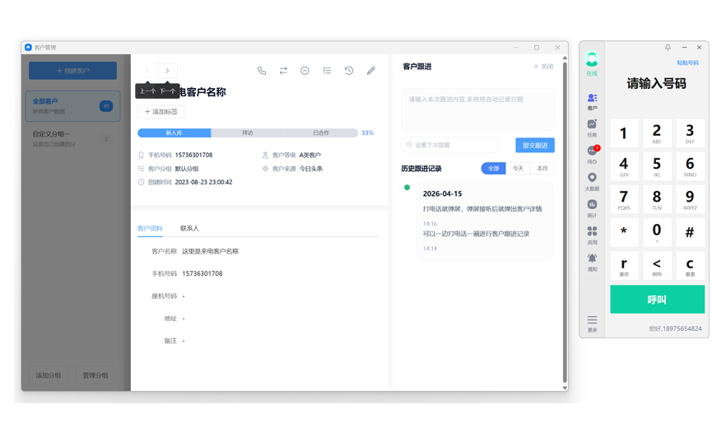Click the c reset key
The image size is (726, 437).
point(690,266)
